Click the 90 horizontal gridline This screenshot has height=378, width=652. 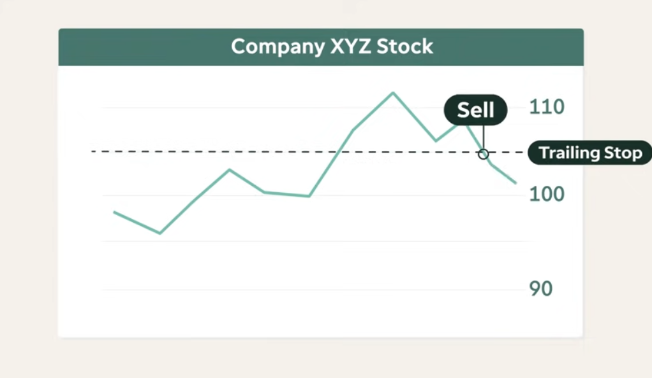point(315,290)
